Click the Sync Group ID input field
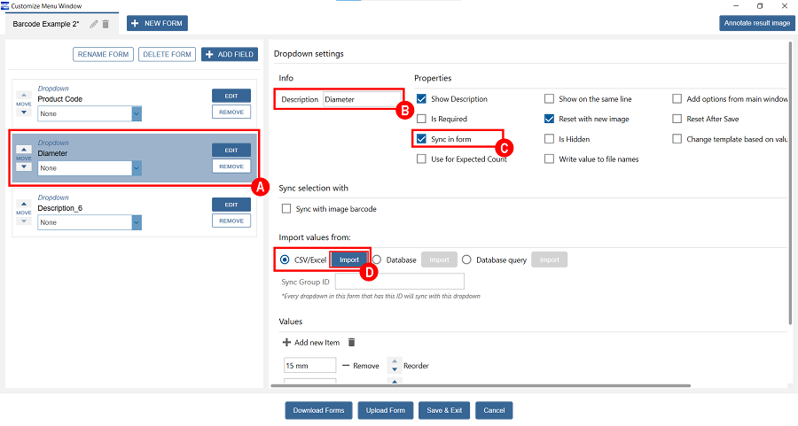 (399, 282)
